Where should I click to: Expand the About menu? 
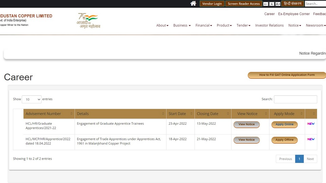(x=162, y=25)
